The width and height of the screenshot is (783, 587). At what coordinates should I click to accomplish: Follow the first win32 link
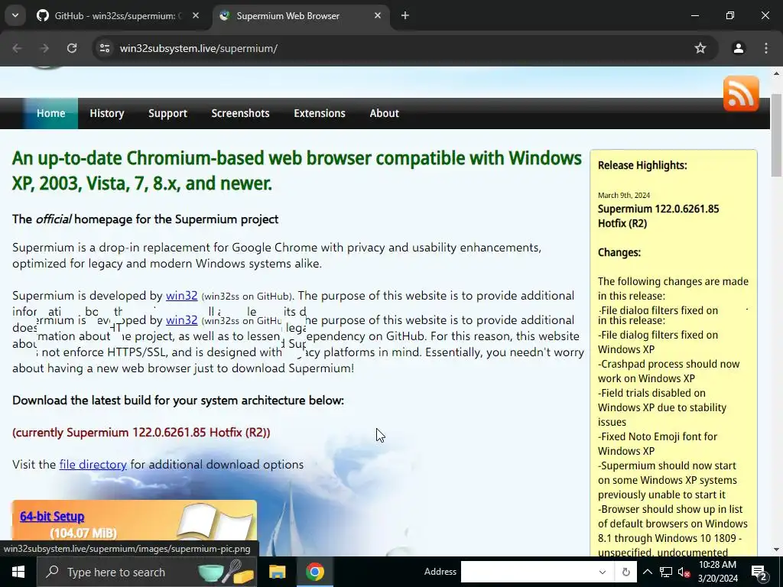(182, 296)
